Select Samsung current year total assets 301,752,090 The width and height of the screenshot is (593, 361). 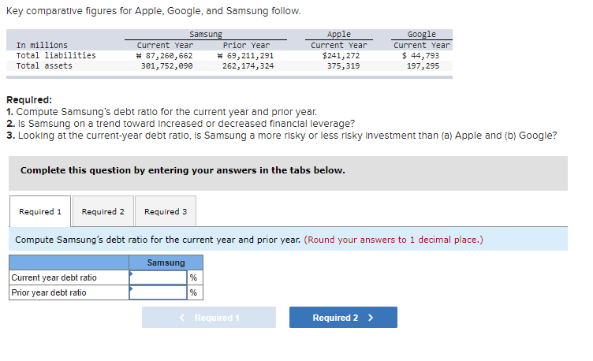(x=167, y=65)
